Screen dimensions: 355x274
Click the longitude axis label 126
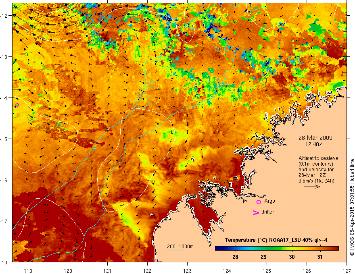307,271
